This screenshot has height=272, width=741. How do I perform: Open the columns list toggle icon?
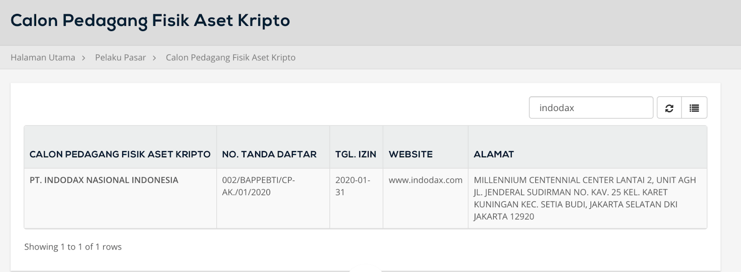pyautogui.click(x=694, y=108)
